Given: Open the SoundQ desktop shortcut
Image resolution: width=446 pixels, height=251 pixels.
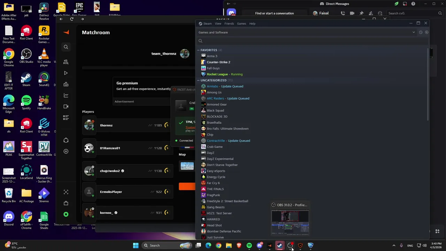Looking at the screenshot, I should (44, 79).
